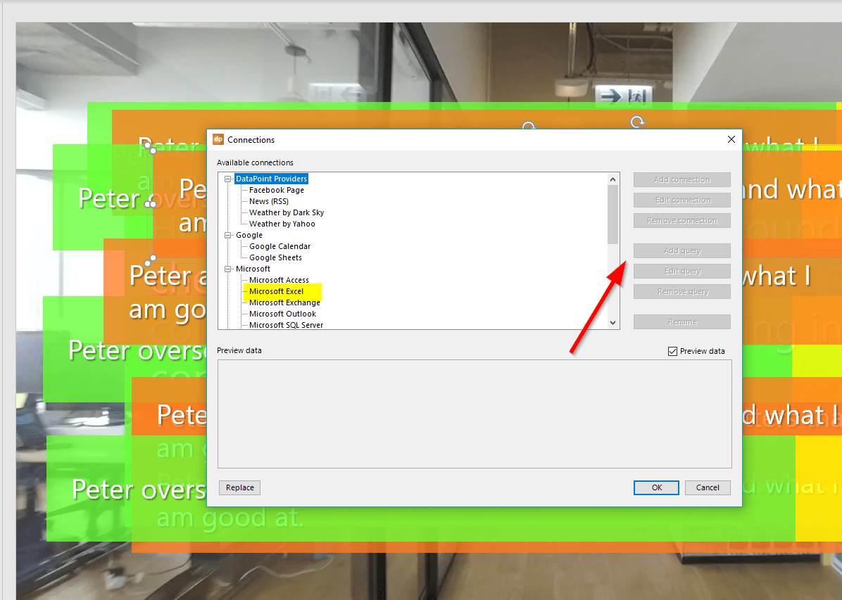
Task: Click the Remove connection button
Action: click(682, 221)
